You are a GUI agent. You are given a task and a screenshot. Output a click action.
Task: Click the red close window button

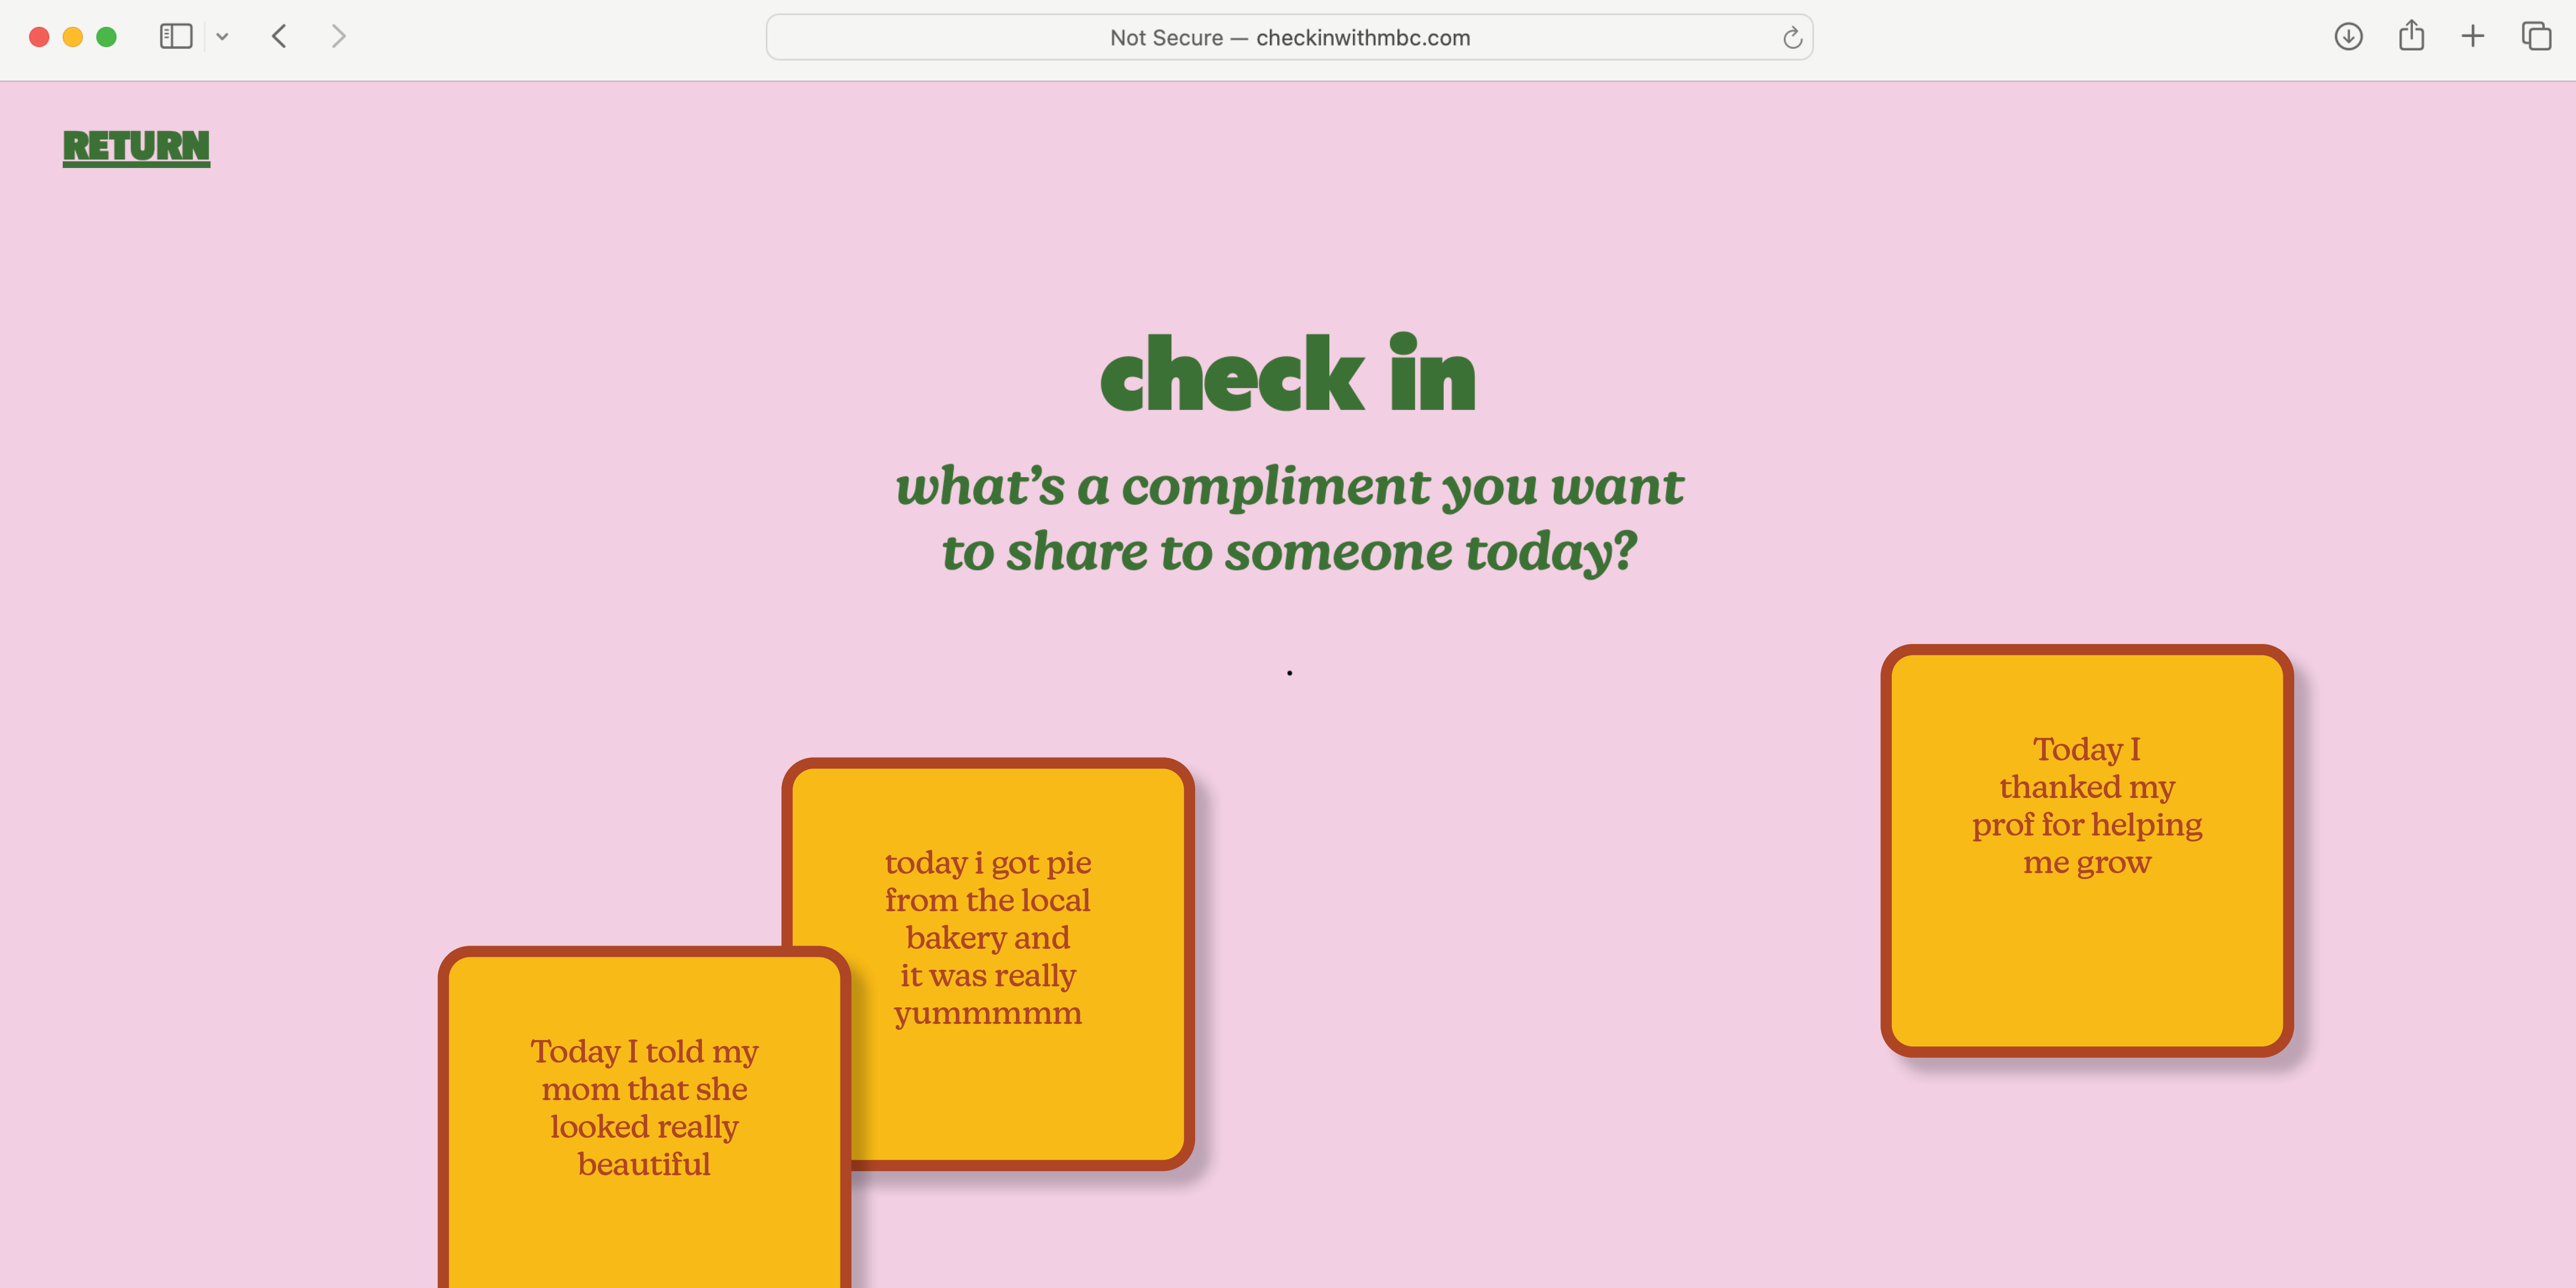[x=39, y=37]
